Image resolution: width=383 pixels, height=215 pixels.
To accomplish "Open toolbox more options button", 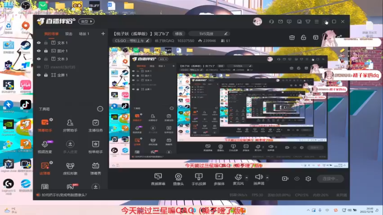I will (100, 109).
